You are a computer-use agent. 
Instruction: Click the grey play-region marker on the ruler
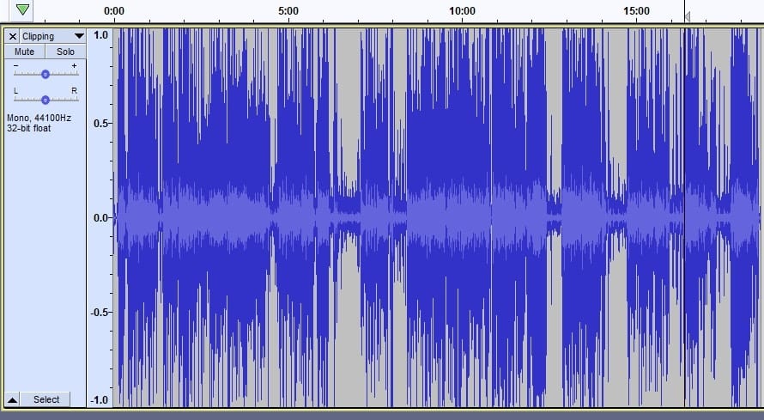pos(687,17)
